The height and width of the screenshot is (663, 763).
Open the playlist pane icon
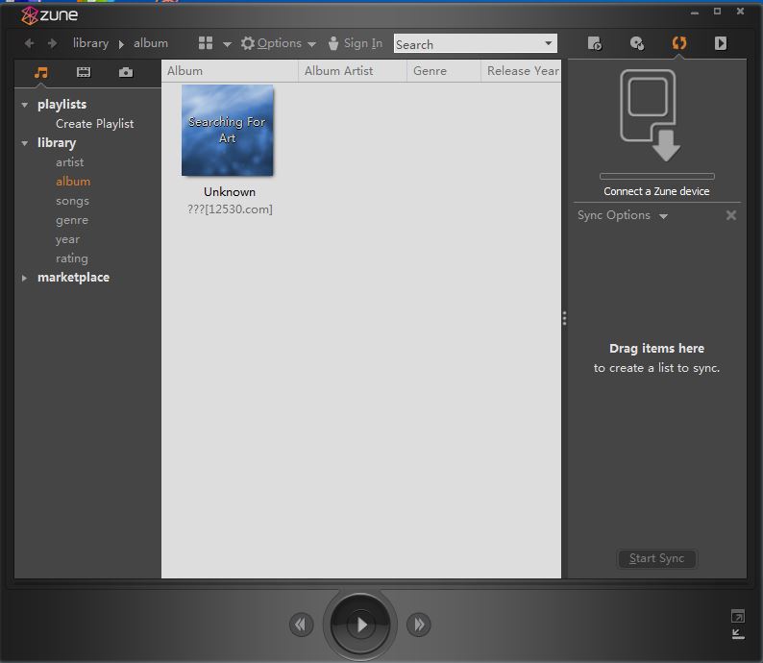tap(595, 43)
